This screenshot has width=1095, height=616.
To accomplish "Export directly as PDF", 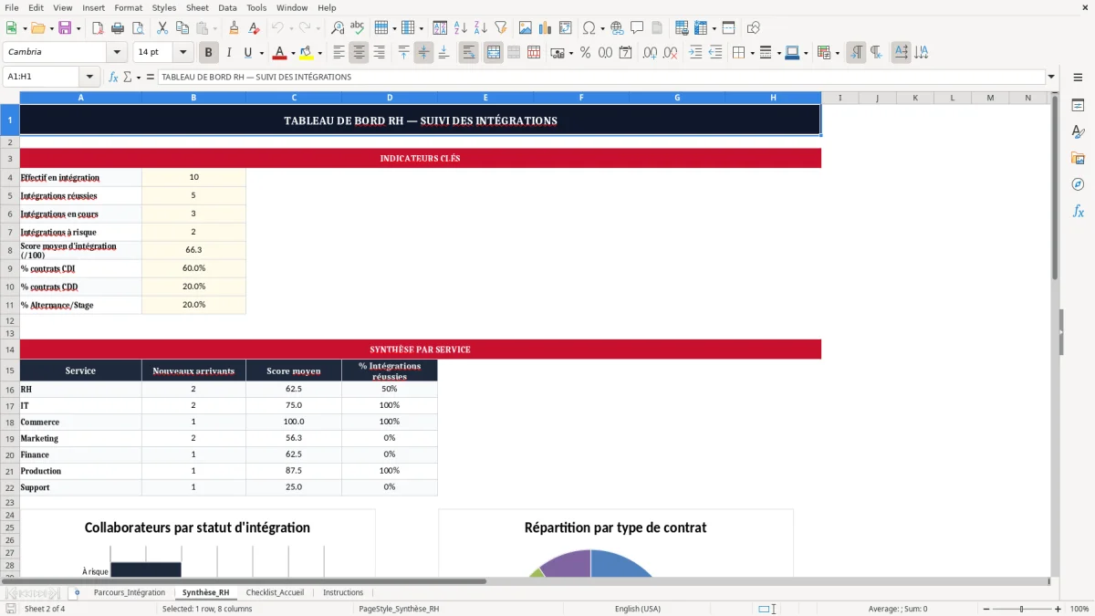I will (98, 28).
